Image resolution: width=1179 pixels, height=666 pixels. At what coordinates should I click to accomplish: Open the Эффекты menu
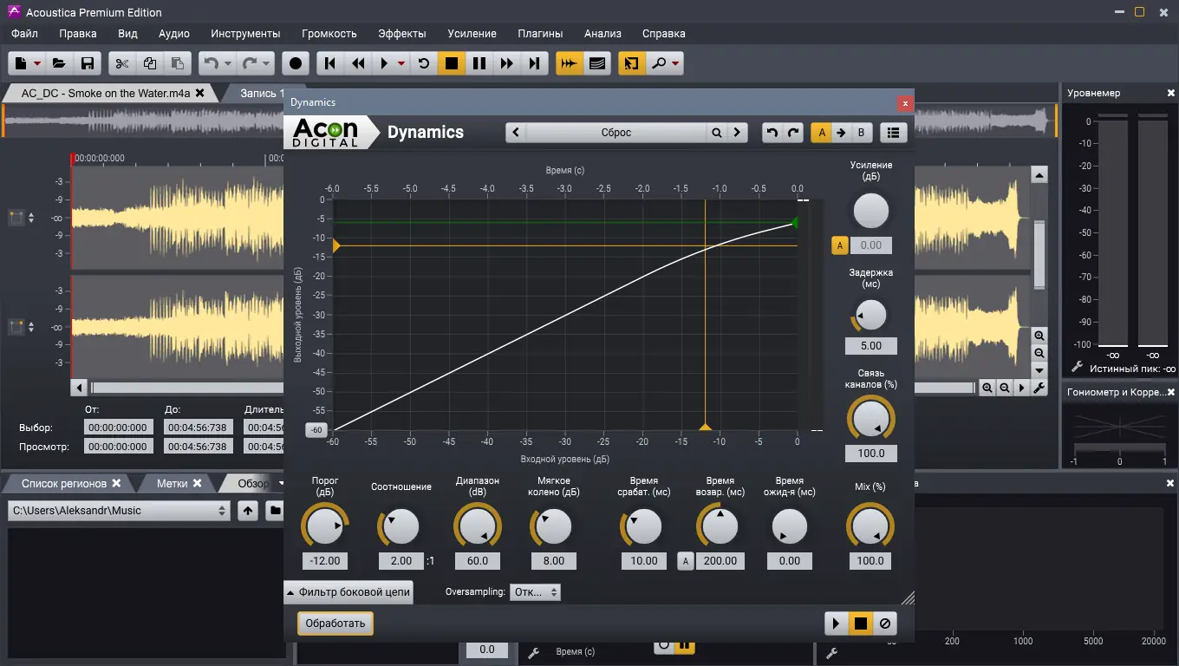[402, 33]
